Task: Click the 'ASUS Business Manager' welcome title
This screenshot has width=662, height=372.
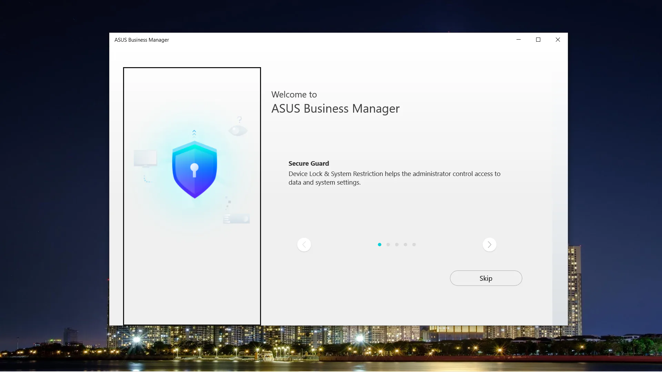Action: [335, 108]
